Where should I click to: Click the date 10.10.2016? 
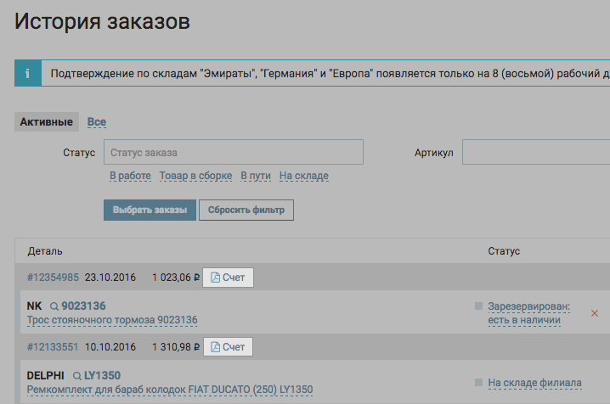click(x=110, y=347)
